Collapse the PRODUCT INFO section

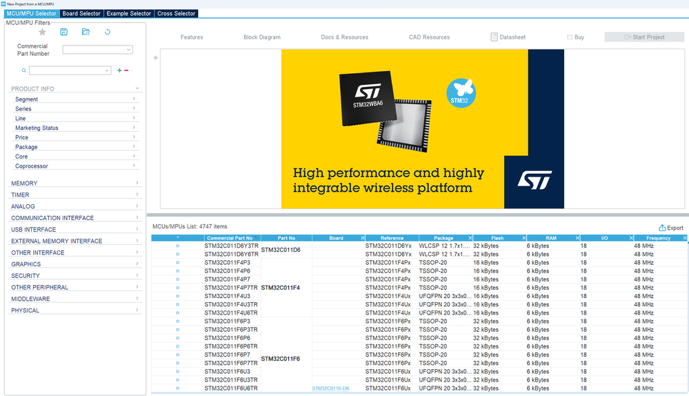coord(137,88)
